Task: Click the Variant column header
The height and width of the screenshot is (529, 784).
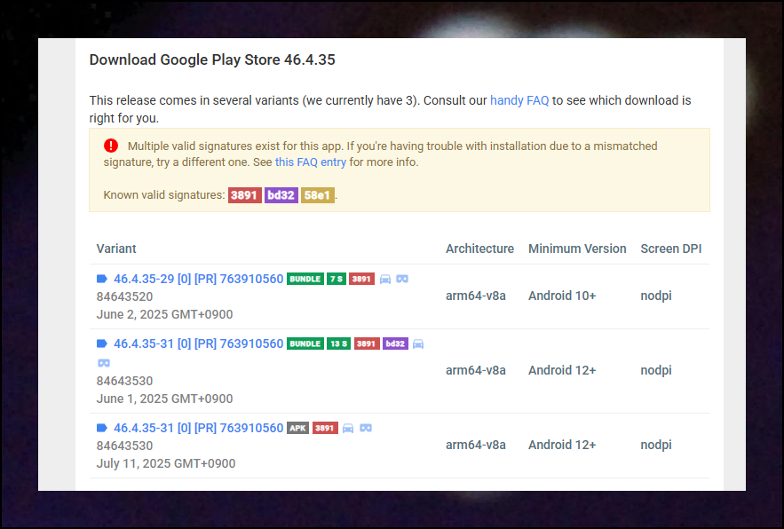Action: coord(116,249)
